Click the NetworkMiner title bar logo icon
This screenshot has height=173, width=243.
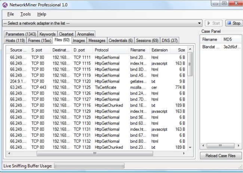click(5, 5)
